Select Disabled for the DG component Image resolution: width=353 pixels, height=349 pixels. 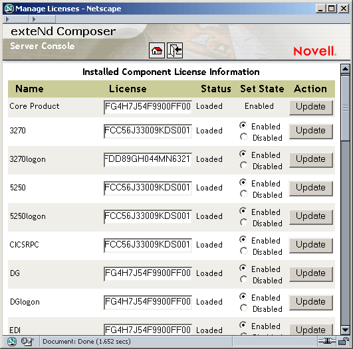coord(243,279)
